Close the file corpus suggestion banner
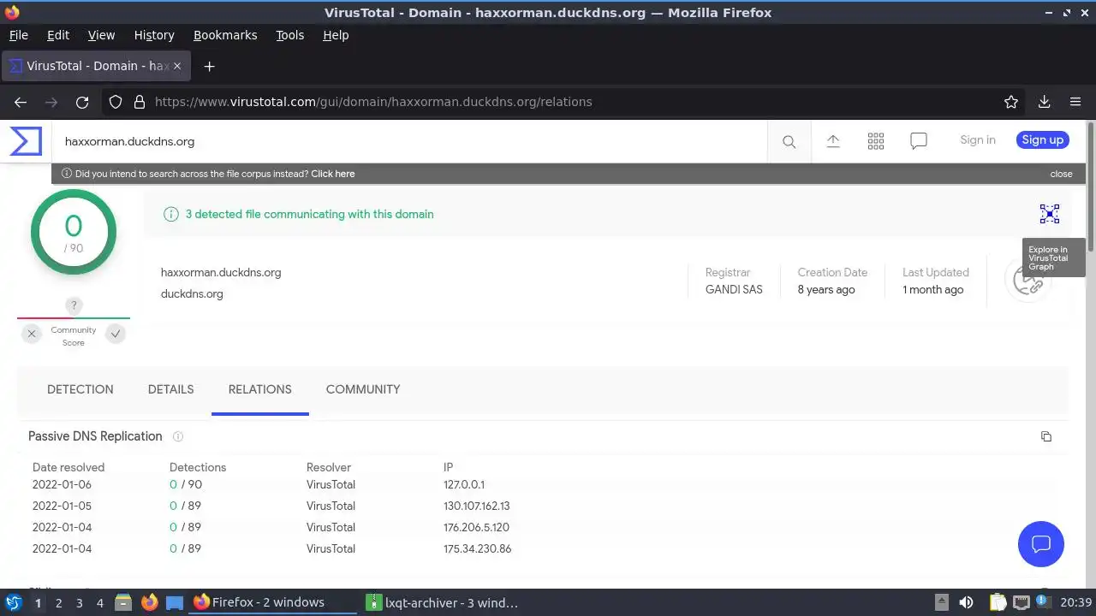 tap(1061, 174)
